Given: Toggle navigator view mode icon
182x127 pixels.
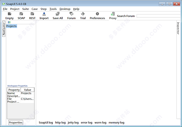Looking at the screenshot, I should (9, 22).
